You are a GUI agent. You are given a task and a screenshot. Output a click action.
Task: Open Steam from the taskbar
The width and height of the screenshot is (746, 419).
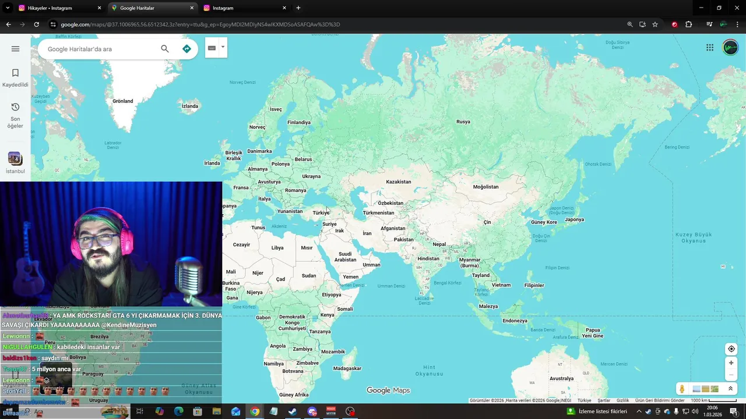tap(293, 411)
